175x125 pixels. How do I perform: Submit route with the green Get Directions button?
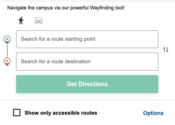pos(87,84)
